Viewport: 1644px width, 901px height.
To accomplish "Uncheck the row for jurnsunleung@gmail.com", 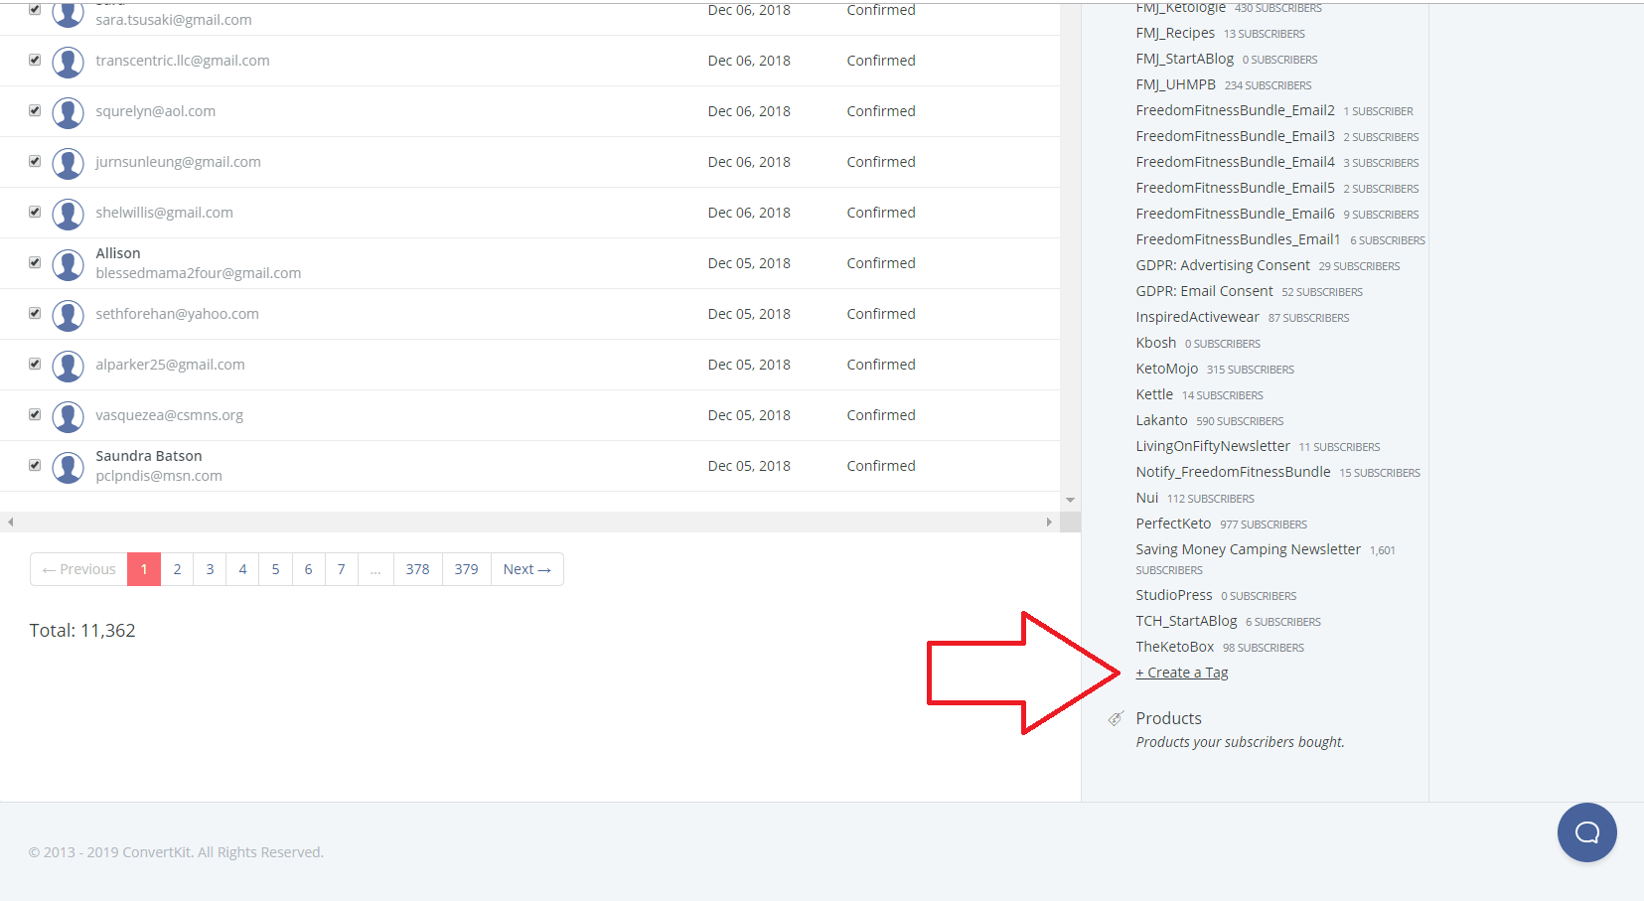I will point(34,161).
